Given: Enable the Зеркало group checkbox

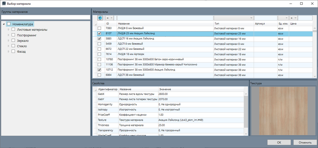Looking at the screenshot, I should pyautogui.click(x=13, y=41).
